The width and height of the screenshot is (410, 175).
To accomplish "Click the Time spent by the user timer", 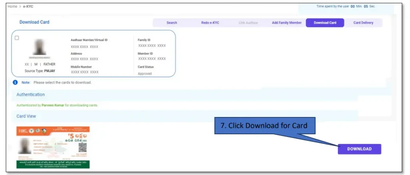I will (x=346, y=6).
